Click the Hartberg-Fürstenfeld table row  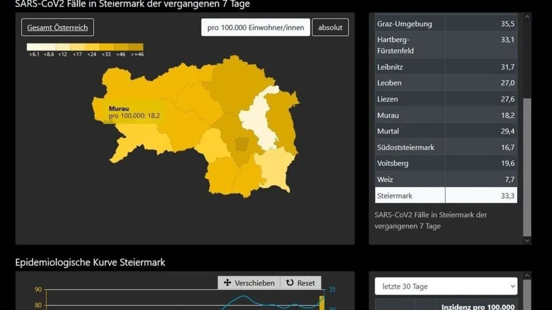pos(446,45)
